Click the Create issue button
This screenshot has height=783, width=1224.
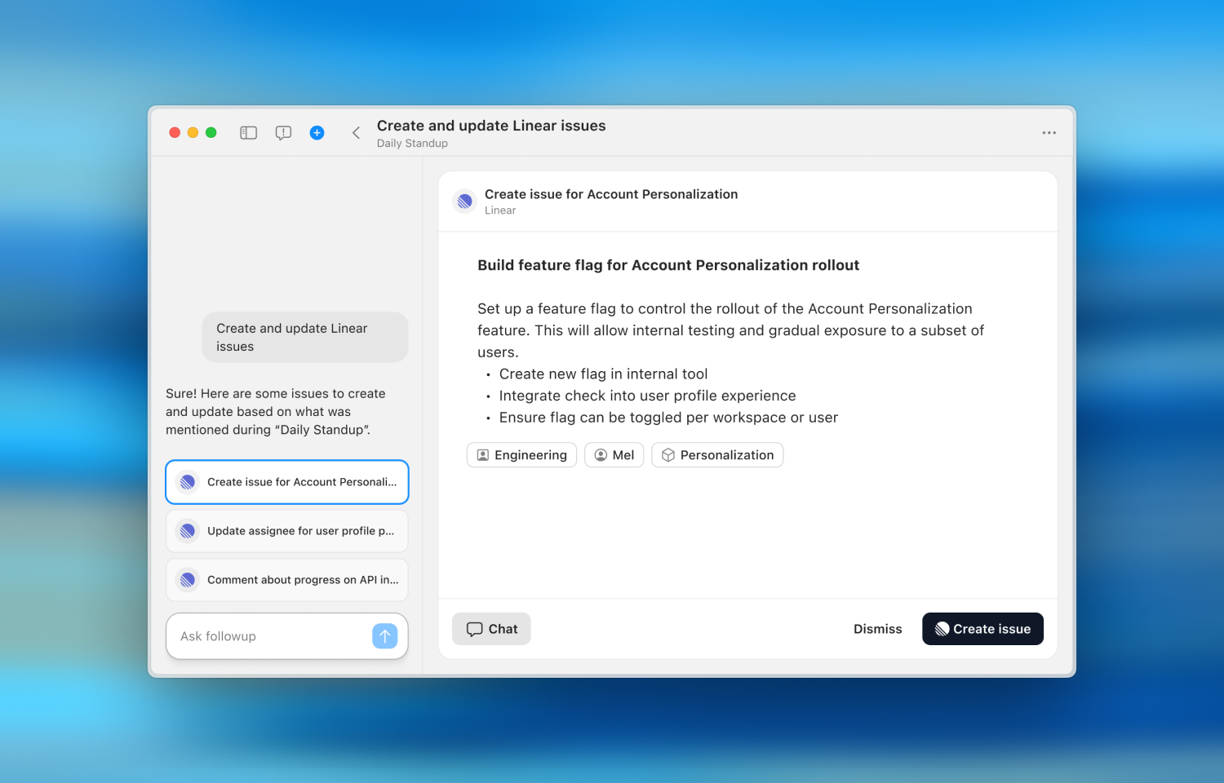pyautogui.click(x=982, y=628)
